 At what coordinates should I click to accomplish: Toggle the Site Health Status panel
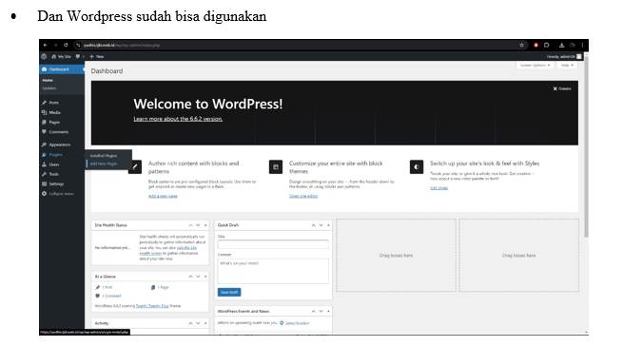(x=205, y=225)
